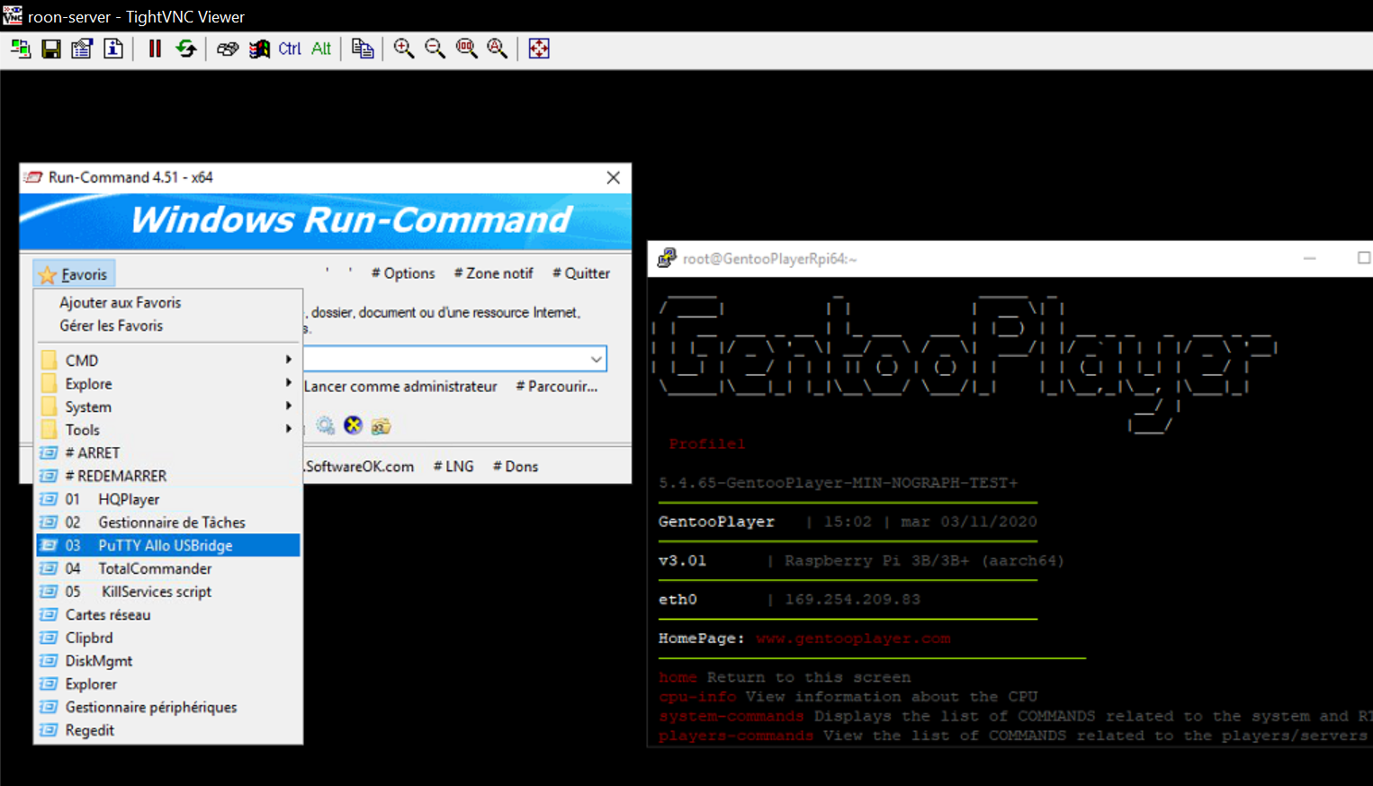
Task: Click the folder icon next to the blue X icon
Action: [381, 425]
